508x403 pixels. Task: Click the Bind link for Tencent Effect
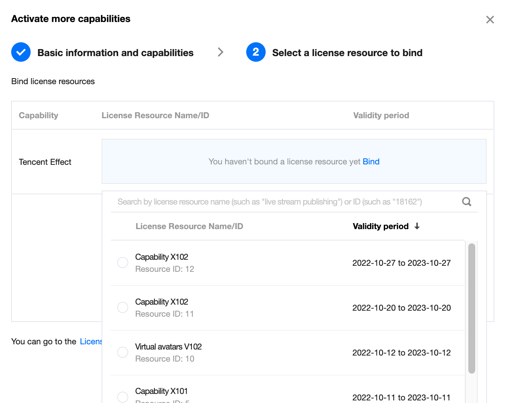371,161
